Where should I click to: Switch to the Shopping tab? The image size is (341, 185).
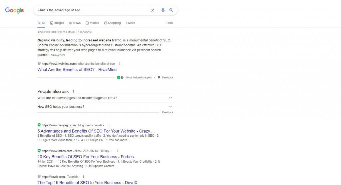pyautogui.click(x=112, y=23)
